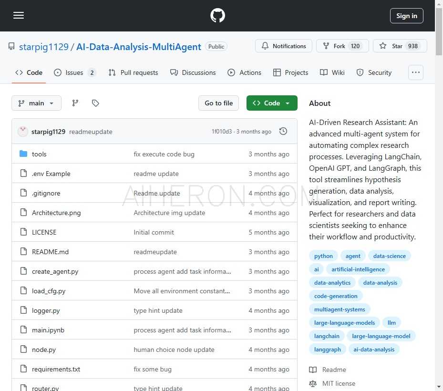Select the data-science topic tag
Viewport: 443px width, 391px height.
click(x=389, y=256)
